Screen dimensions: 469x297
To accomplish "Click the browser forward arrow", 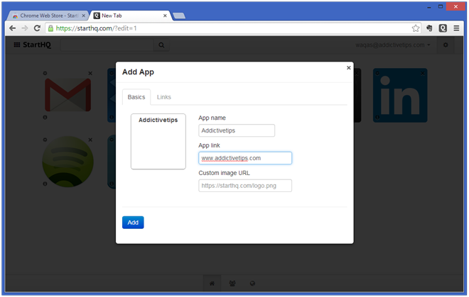I will pos(25,28).
